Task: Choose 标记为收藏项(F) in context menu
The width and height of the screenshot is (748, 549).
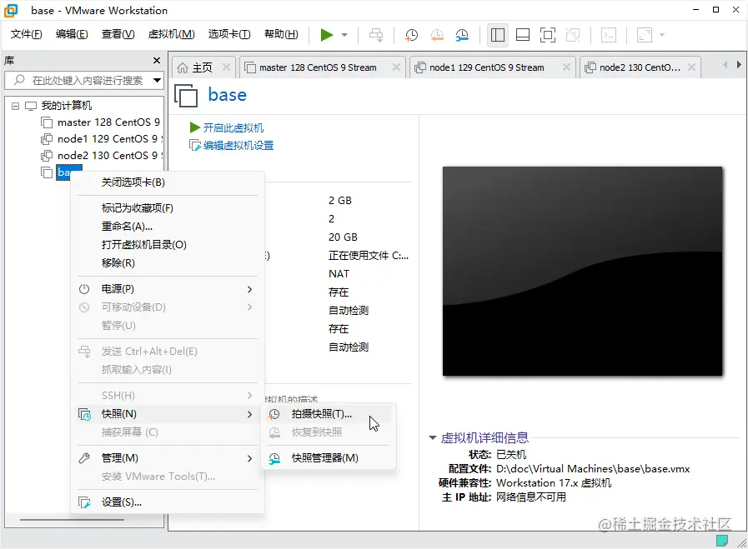Action: click(x=168, y=207)
